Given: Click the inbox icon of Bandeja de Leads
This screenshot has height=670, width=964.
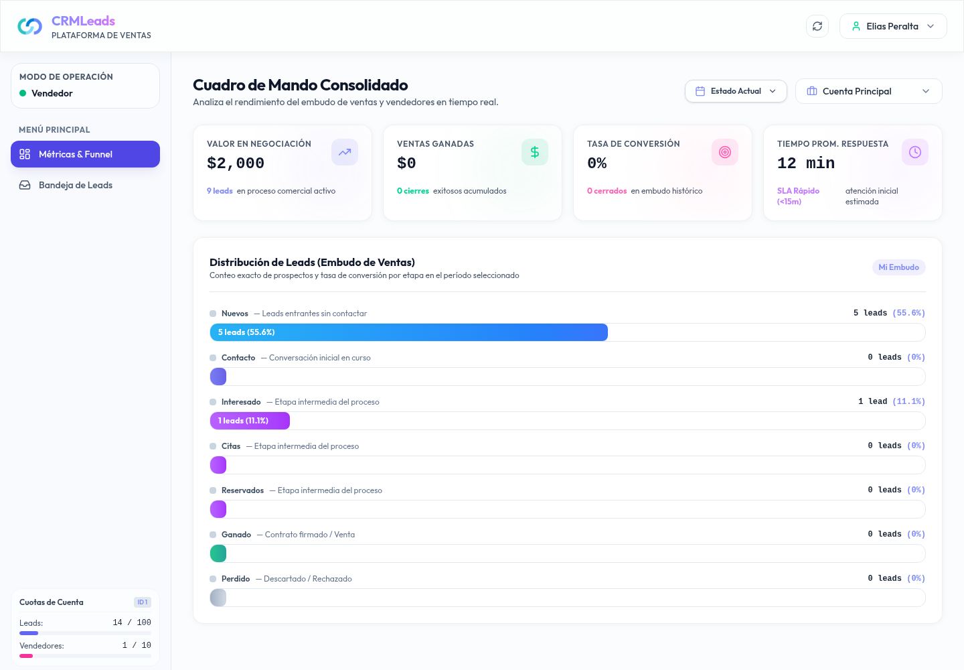Looking at the screenshot, I should point(25,185).
